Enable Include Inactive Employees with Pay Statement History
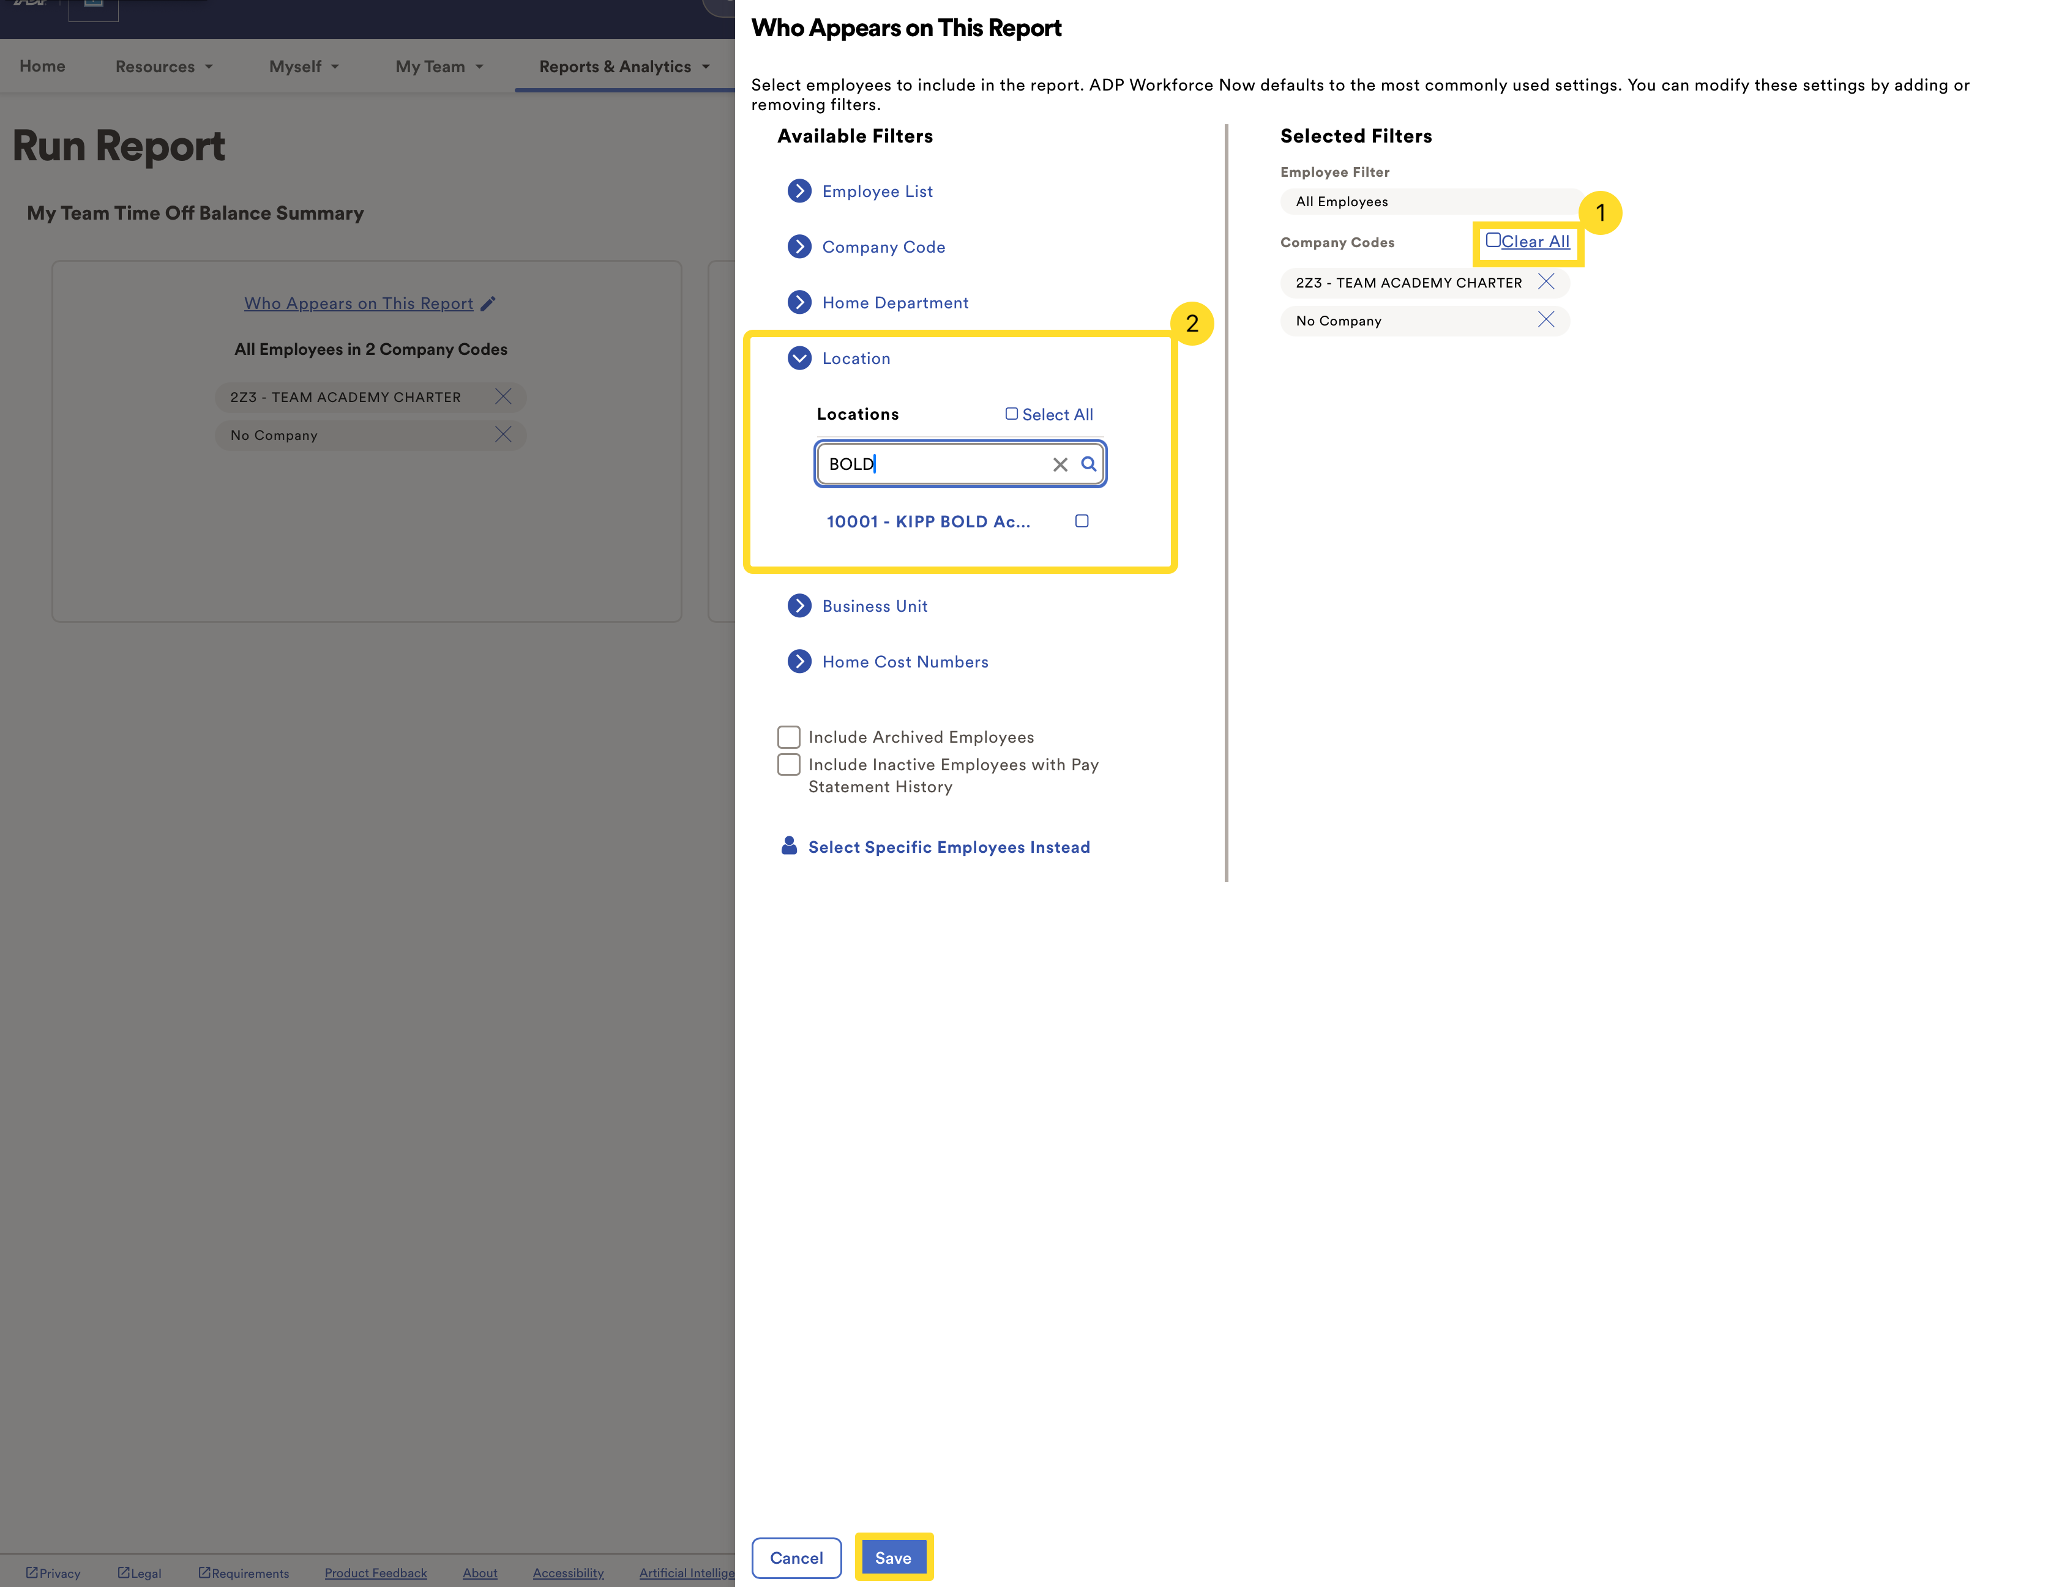Viewport: 2048px width, 1587px height. coord(788,765)
